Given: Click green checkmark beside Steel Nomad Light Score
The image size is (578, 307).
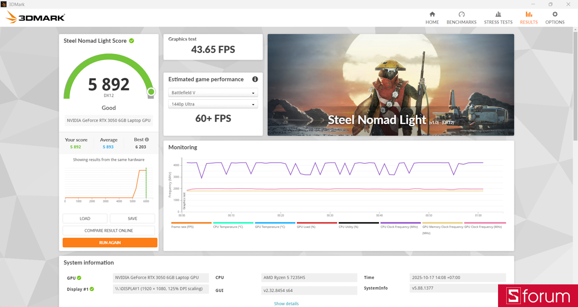Looking at the screenshot, I should point(131,41).
